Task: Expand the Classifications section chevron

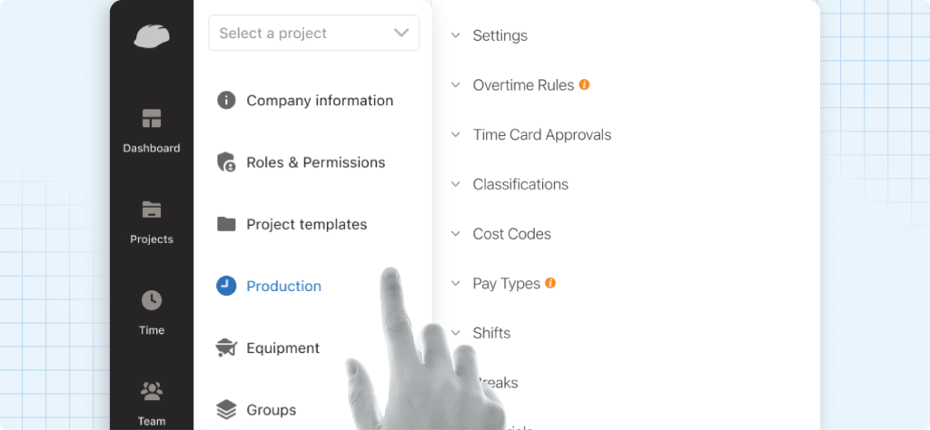Action: (x=456, y=184)
